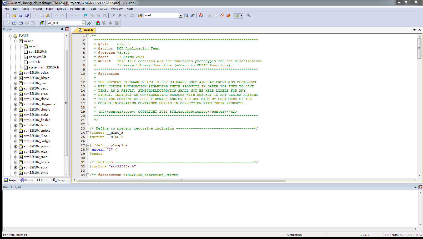
Task: Open the A1_LED target dropdown
Action: 84,23
